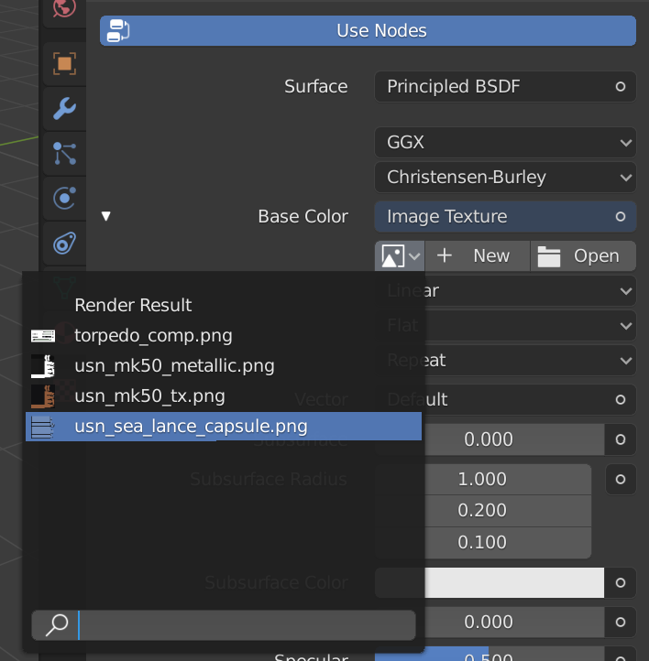Click the Subsurface 0.000 value slider
Viewport: 649px width, 661px height.
(x=489, y=439)
